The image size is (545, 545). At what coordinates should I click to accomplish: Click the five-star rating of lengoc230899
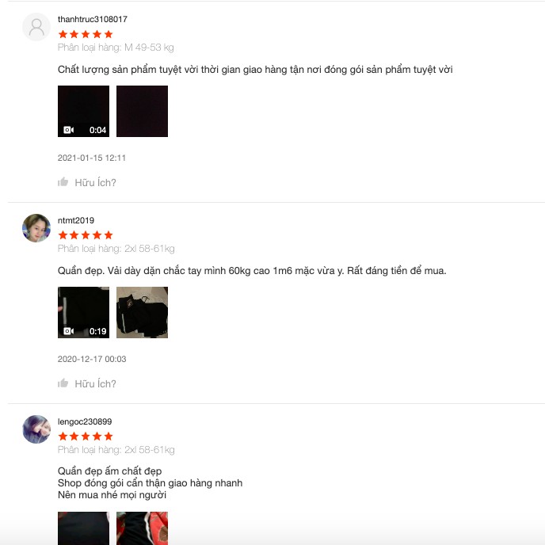point(86,436)
